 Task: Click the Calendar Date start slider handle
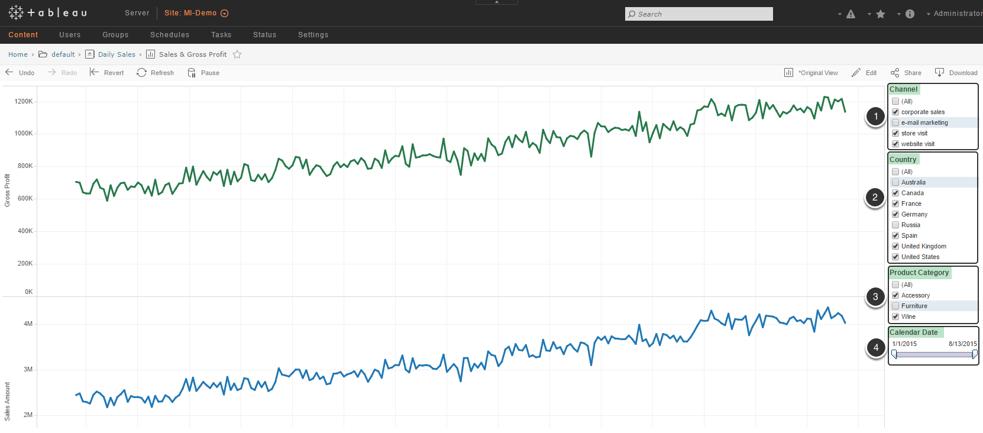tap(894, 354)
